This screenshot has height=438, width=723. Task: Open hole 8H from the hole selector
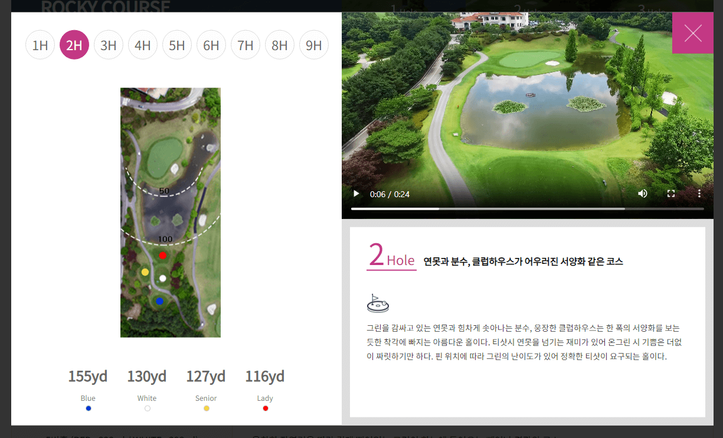tap(280, 44)
